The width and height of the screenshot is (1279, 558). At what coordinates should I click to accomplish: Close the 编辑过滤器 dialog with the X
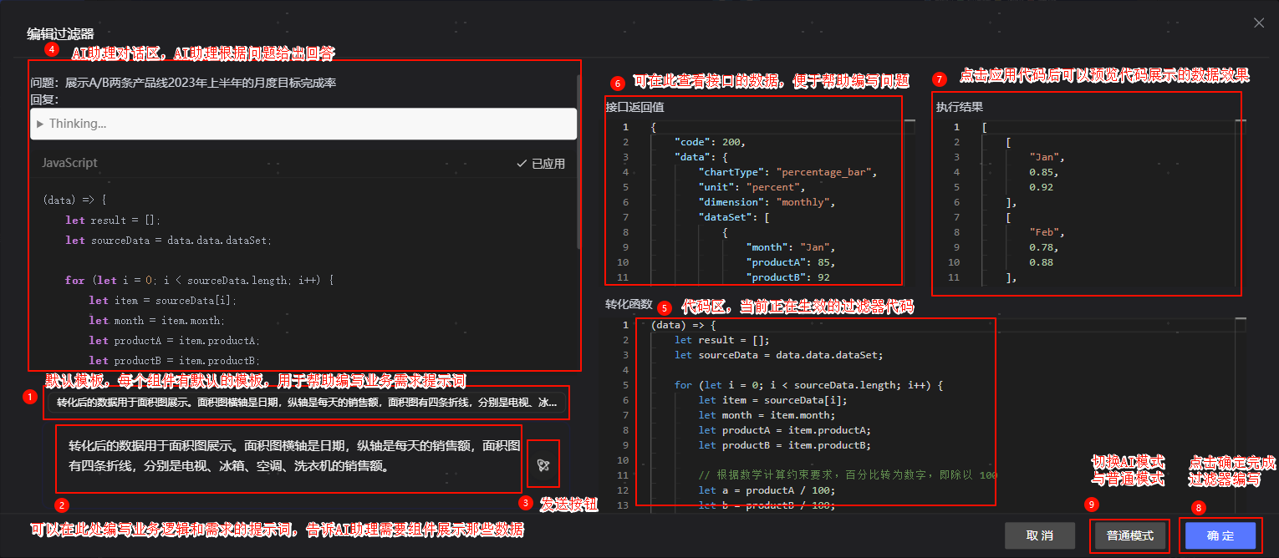[1259, 23]
